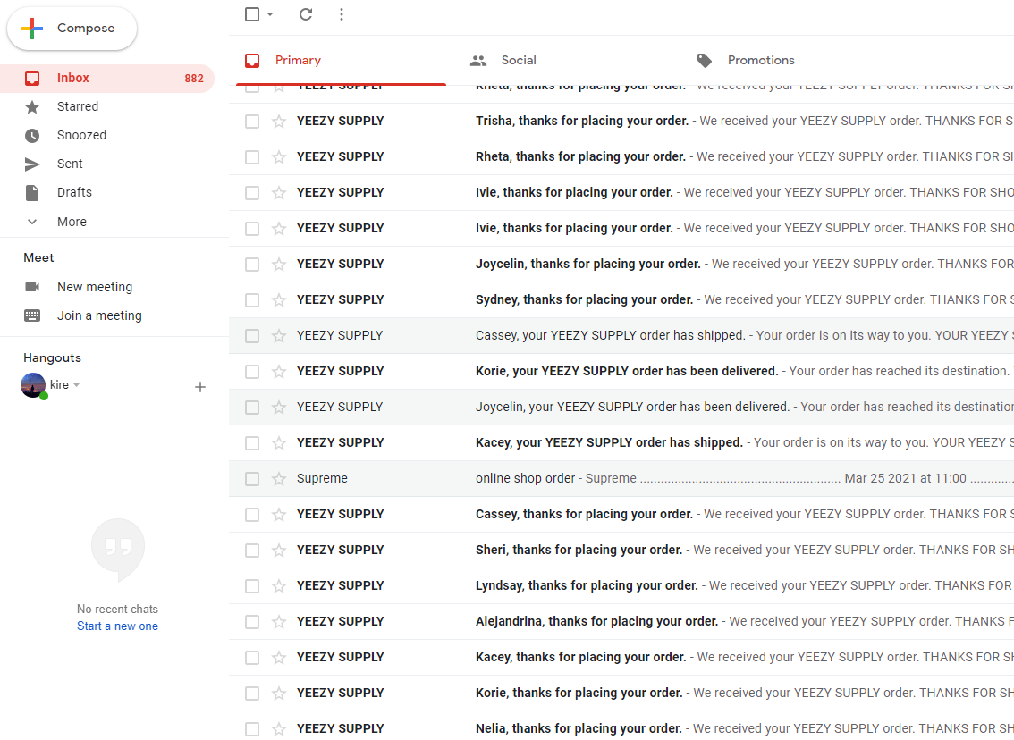The height and width of the screenshot is (740, 1014).
Task: Open the Supreme online shop order email
Action: tap(621, 478)
